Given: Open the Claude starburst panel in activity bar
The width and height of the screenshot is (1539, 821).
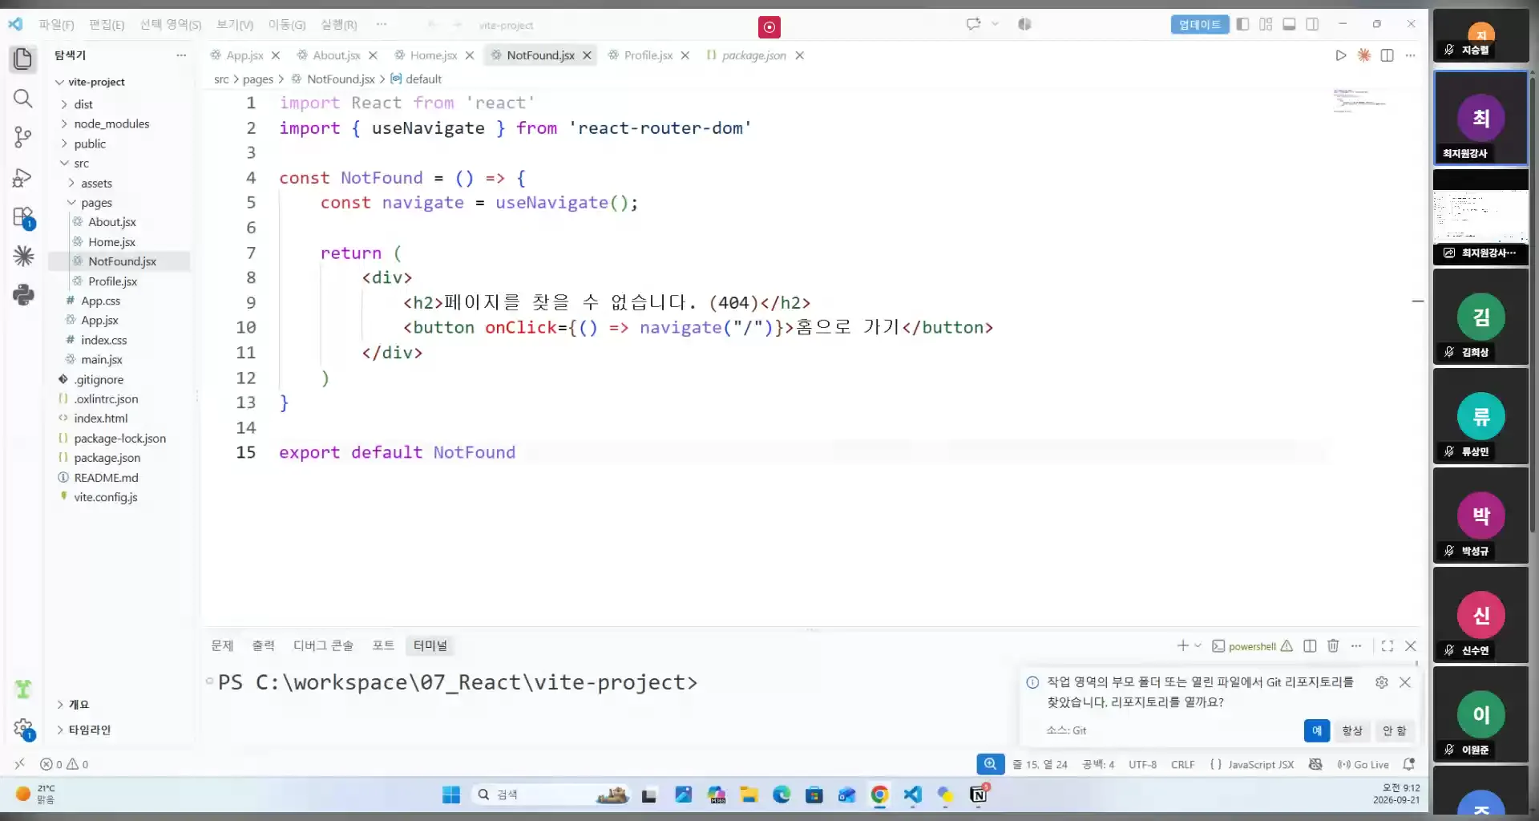Looking at the screenshot, I should pos(23,256).
